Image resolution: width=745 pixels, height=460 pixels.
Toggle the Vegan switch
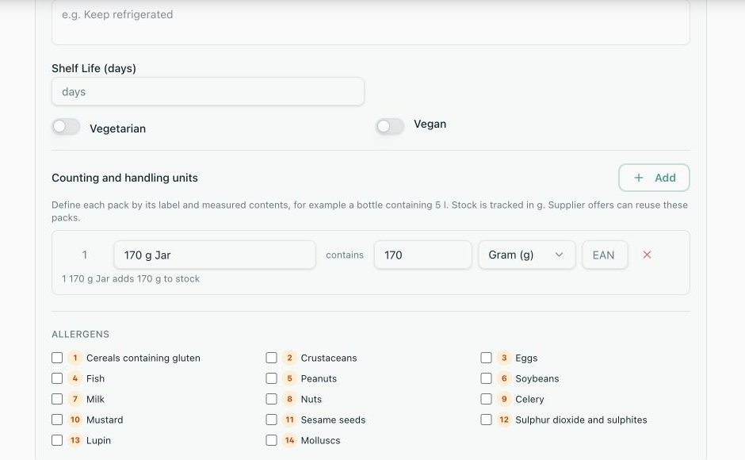coord(390,127)
